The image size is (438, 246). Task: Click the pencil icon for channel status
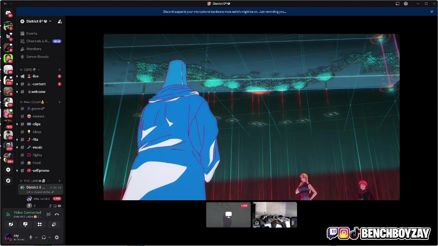point(53,192)
